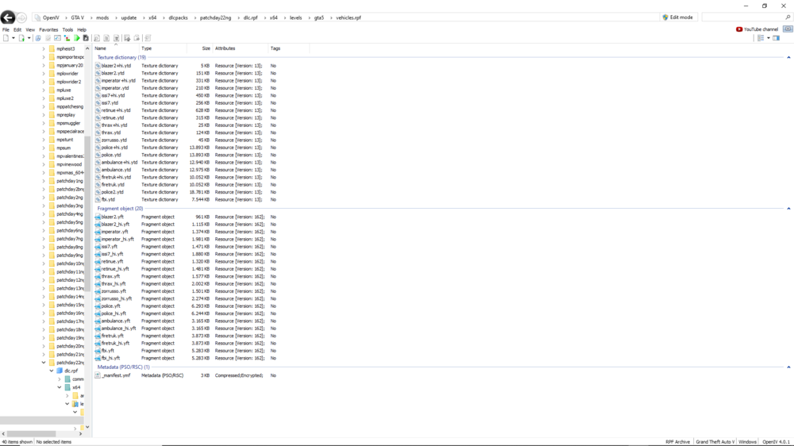
Task: Open the YouTube channel link
Action: pyautogui.click(x=757, y=29)
